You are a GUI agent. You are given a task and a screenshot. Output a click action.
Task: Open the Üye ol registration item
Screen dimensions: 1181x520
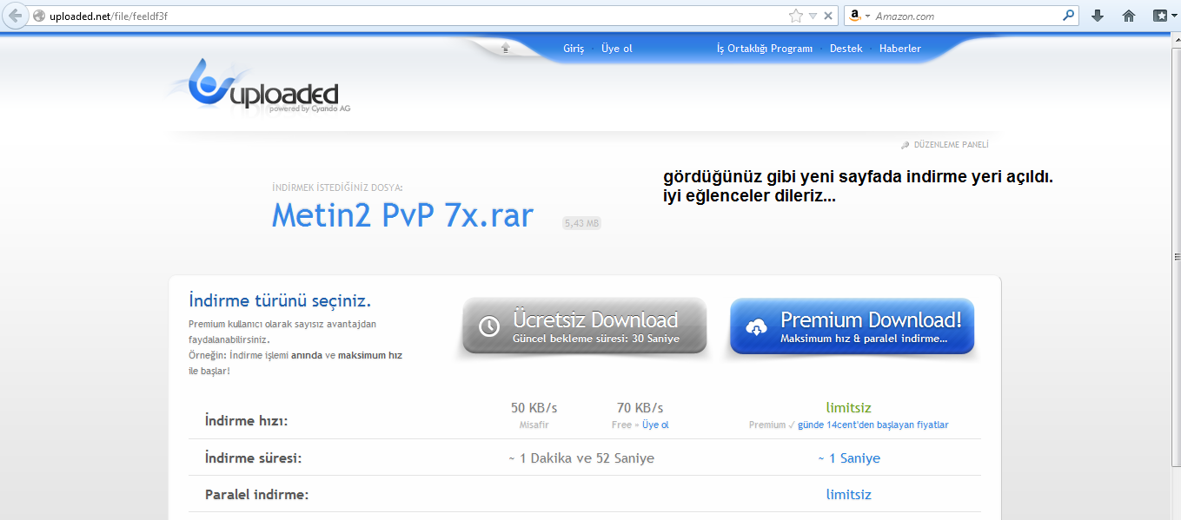coord(617,49)
